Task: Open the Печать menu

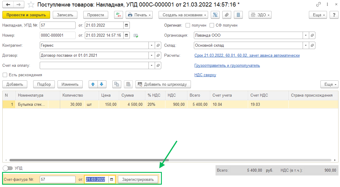Action: (139, 15)
